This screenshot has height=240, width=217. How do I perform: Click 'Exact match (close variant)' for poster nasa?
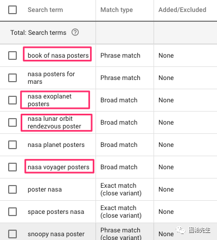[121, 189]
